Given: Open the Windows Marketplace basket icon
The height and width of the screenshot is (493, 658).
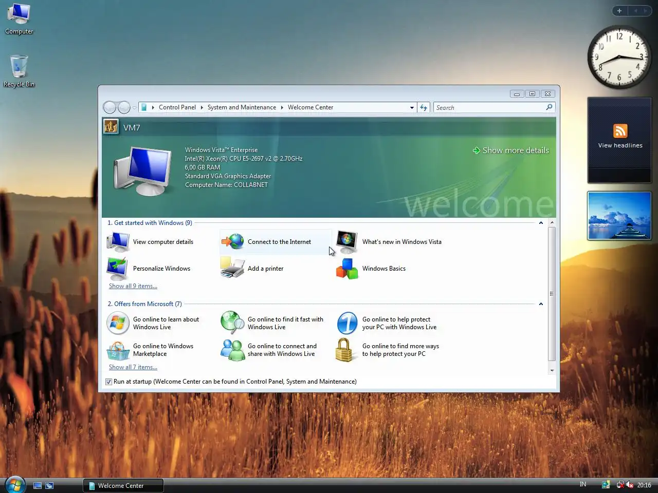Looking at the screenshot, I should (118, 350).
